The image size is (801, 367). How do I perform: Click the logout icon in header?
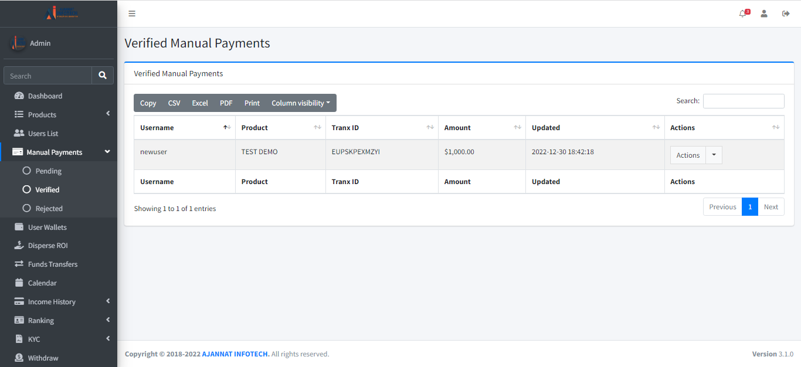(x=786, y=13)
